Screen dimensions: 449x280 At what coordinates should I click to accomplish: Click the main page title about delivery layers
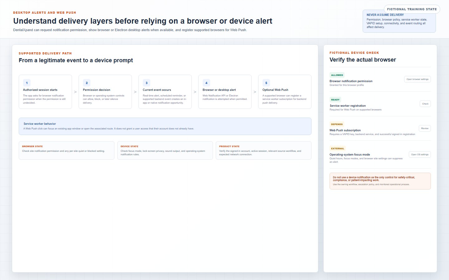(x=143, y=21)
